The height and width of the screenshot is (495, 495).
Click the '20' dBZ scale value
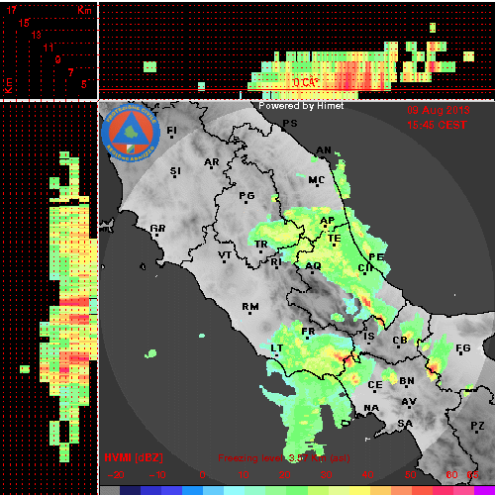pos(284,475)
